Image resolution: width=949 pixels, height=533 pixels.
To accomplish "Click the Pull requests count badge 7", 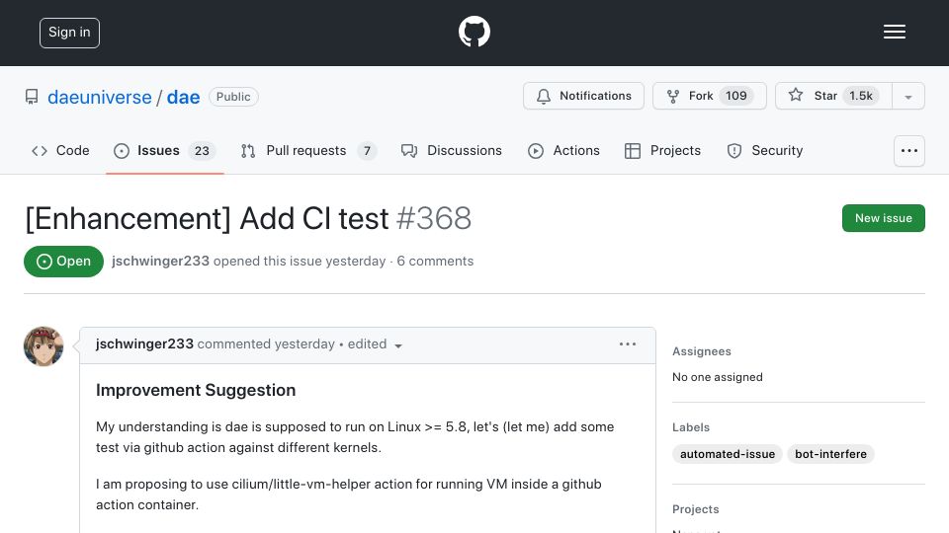I will point(367,150).
